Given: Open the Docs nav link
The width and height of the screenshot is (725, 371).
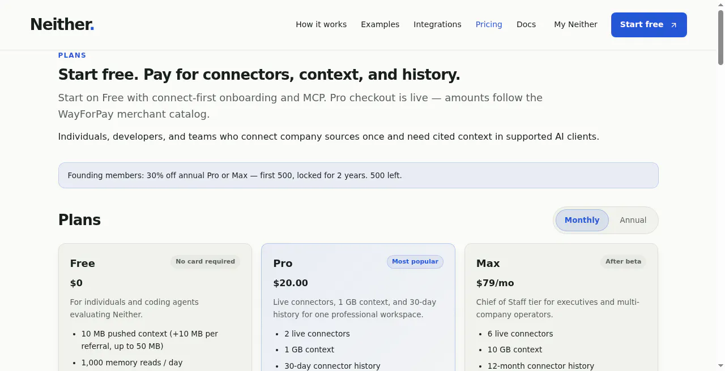Looking at the screenshot, I should pyautogui.click(x=526, y=24).
